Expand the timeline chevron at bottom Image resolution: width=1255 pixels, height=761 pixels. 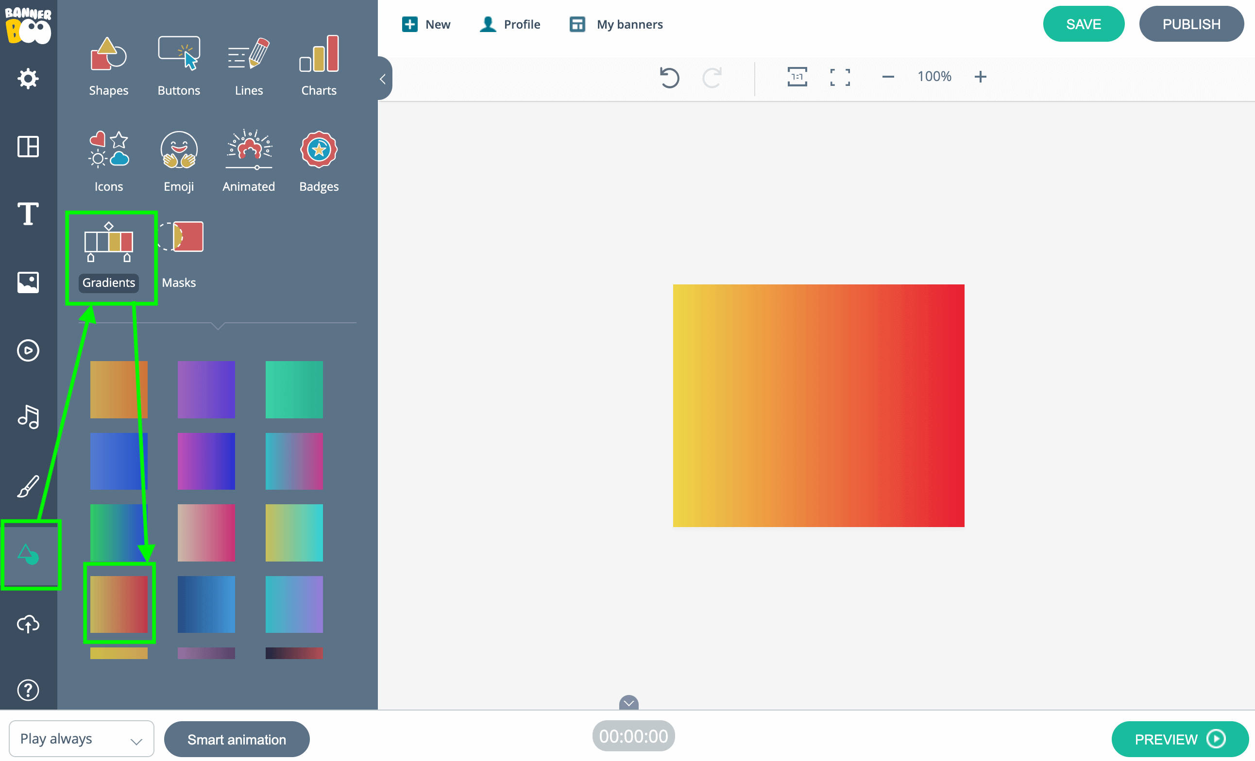tap(628, 702)
